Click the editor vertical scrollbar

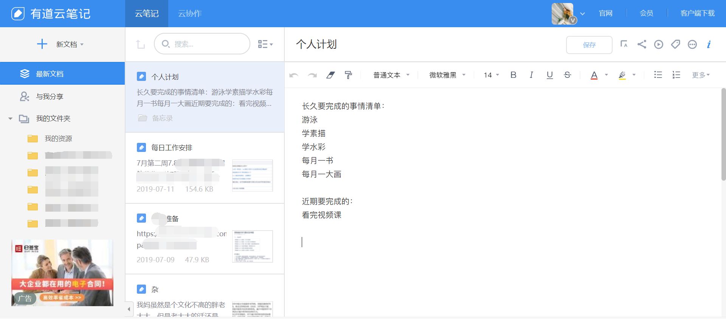point(723,135)
